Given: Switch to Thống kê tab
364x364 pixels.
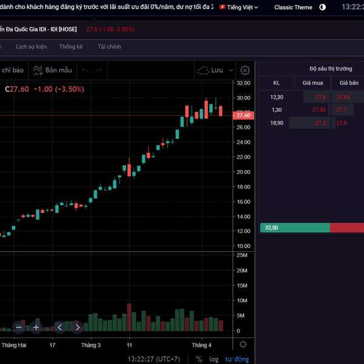Looking at the screenshot, I should pos(71,47).
